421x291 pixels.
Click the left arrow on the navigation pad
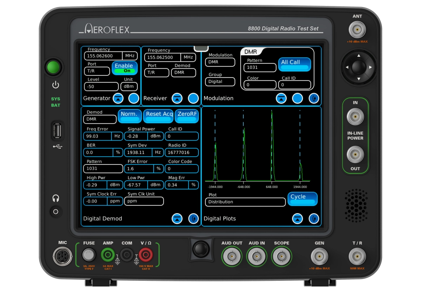pos(347,67)
